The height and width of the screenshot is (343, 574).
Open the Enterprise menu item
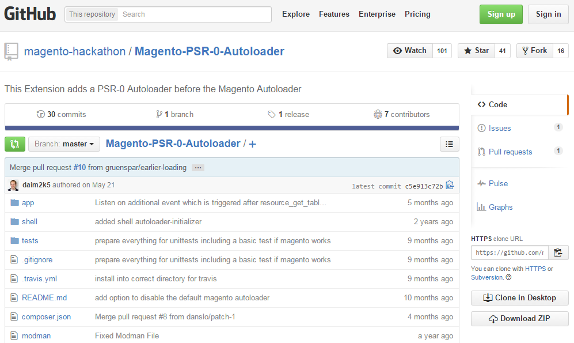377,14
